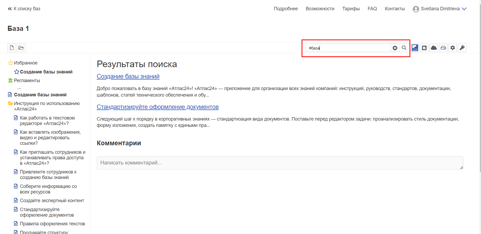Open Создайте экспертный контент article
The height and width of the screenshot is (234, 481).
point(52,201)
